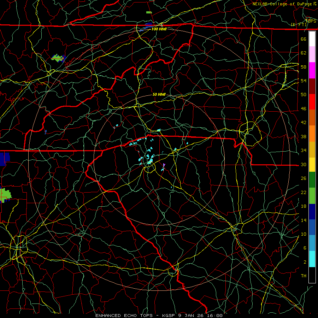The image size is (318, 318).
Task: Click the black TH threshold swatch
Action: [312, 275]
